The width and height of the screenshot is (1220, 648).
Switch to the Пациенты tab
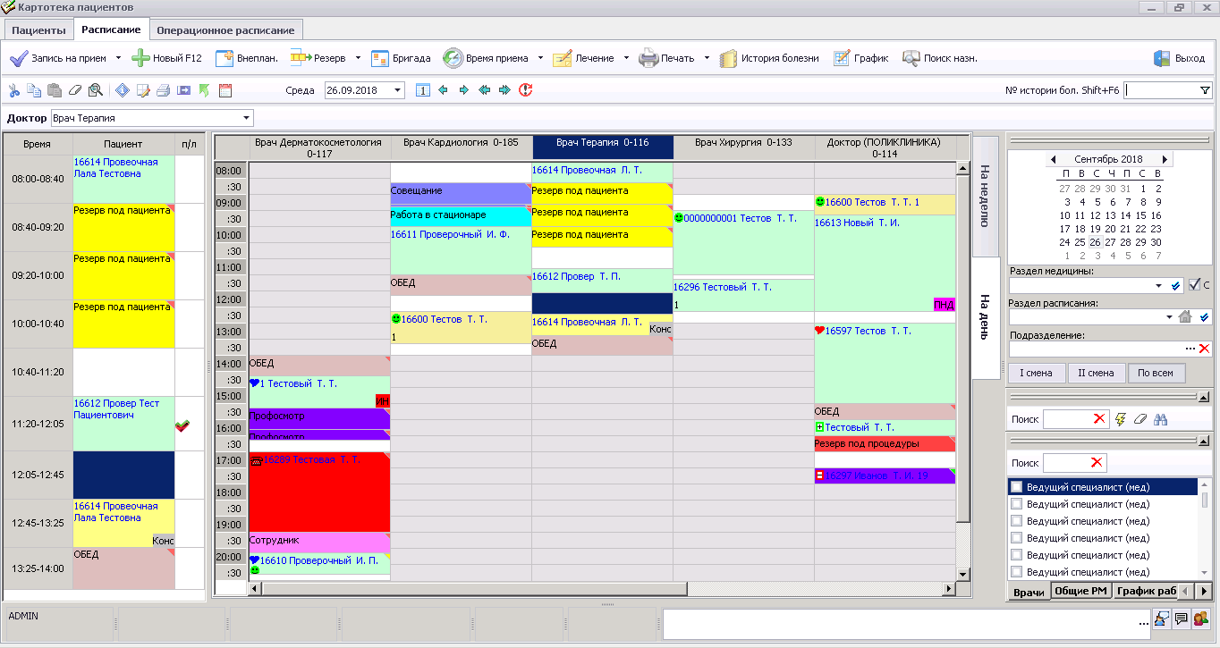pyautogui.click(x=38, y=29)
